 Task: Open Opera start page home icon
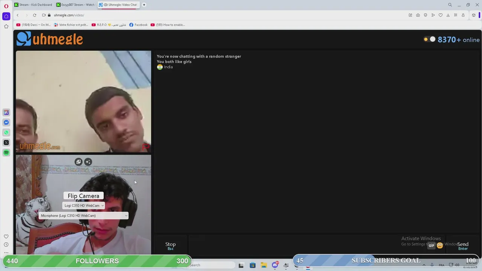tap(6, 16)
